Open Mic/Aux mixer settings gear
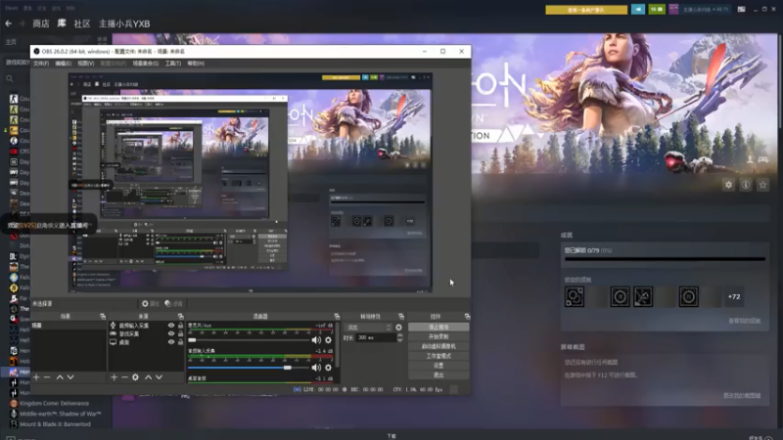The height and width of the screenshot is (440, 783). point(328,339)
